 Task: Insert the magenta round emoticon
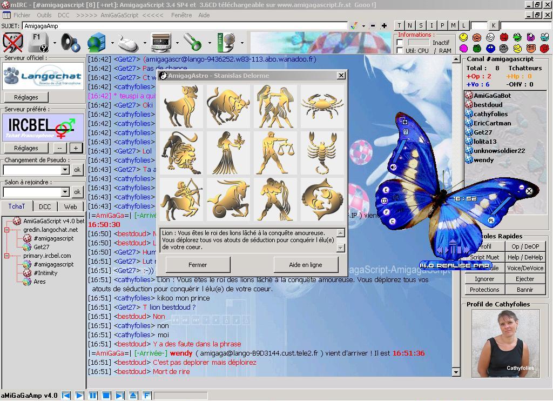[463, 48]
